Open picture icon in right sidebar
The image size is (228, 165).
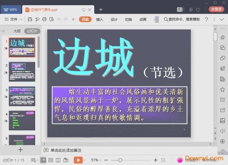click(222, 120)
